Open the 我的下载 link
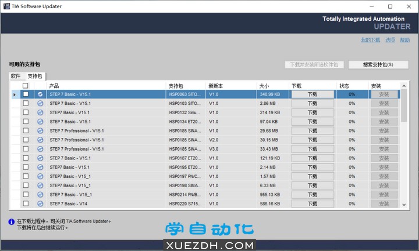The height and width of the screenshot is (251, 419). [370, 40]
